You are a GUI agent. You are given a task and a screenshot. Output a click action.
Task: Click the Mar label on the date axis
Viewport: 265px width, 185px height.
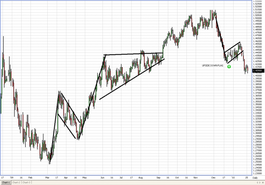tap(47, 176)
